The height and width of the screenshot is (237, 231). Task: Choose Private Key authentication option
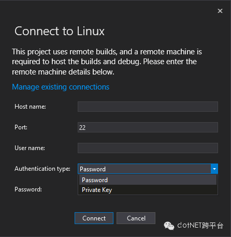point(148,190)
